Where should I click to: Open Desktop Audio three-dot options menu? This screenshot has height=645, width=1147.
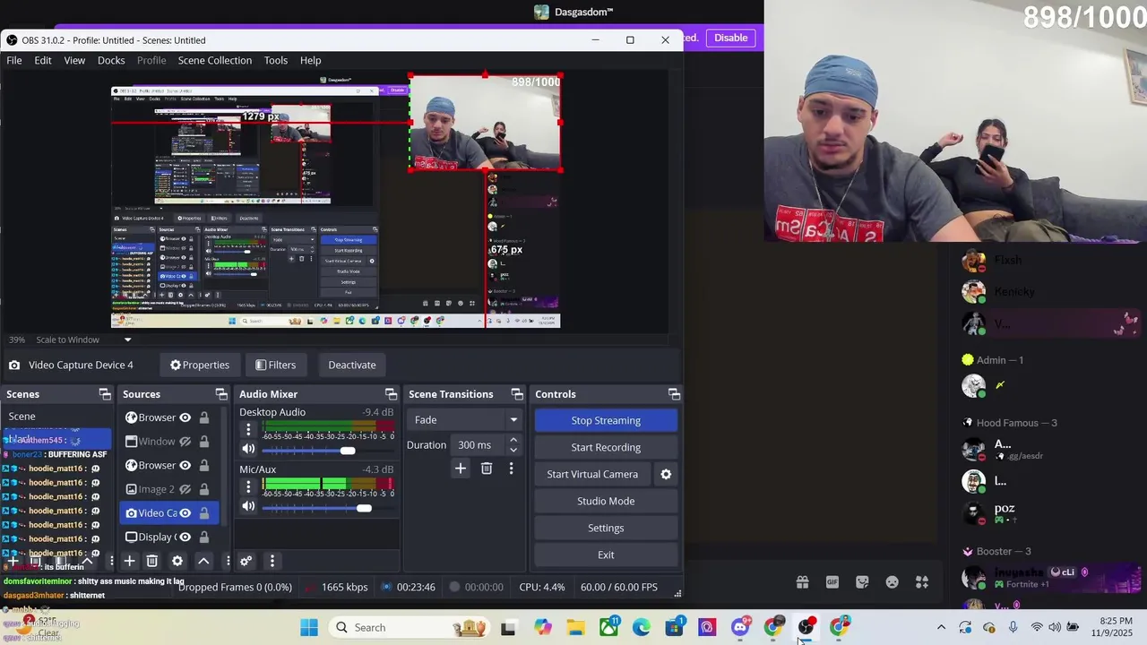(x=248, y=430)
